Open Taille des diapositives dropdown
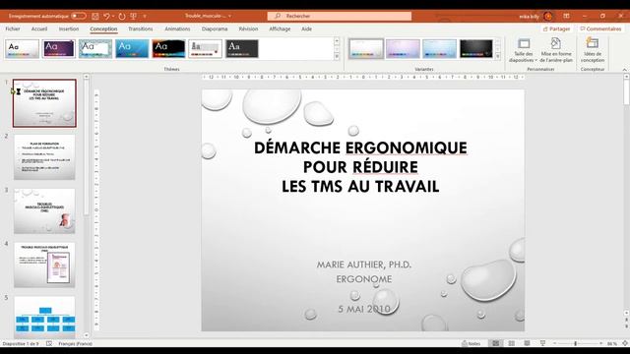The width and height of the screenshot is (630, 354). tap(523, 50)
